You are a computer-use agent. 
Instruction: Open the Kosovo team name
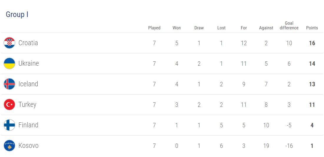(28, 146)
